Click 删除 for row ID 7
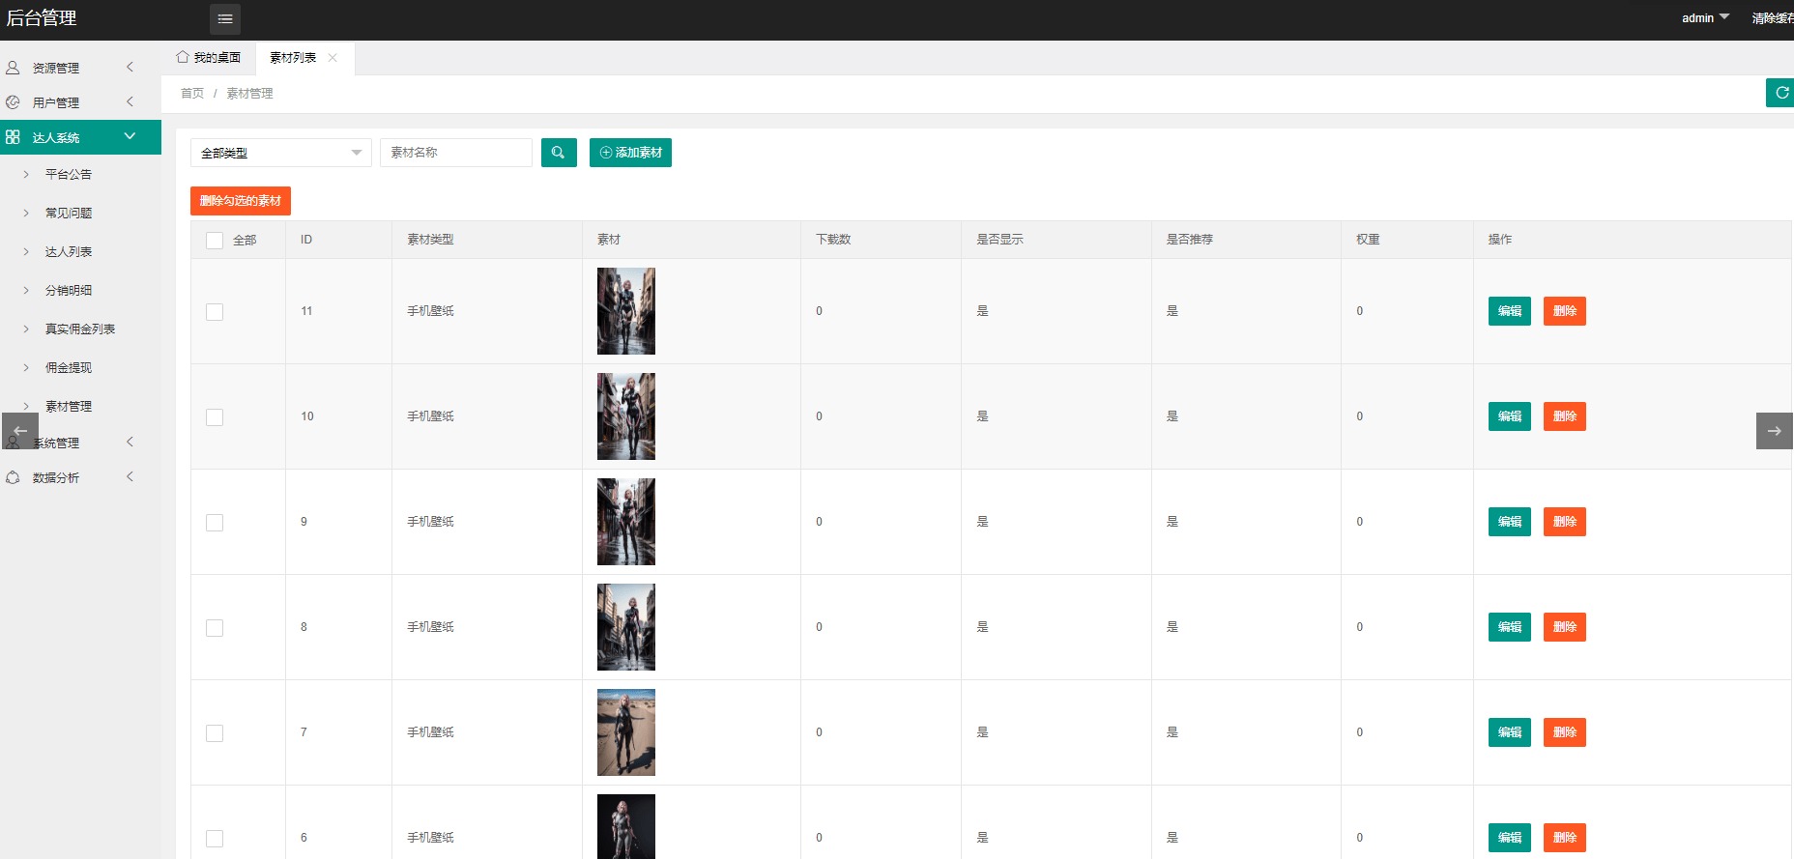 point(1565,732)
